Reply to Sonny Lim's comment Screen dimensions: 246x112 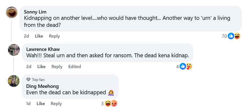[54, 36]
